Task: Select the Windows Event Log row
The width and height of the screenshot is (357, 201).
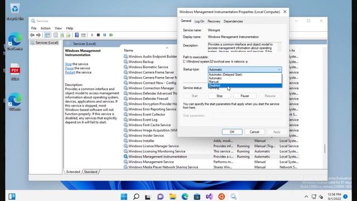Action: pyautogui.click(x=143, y=119)
